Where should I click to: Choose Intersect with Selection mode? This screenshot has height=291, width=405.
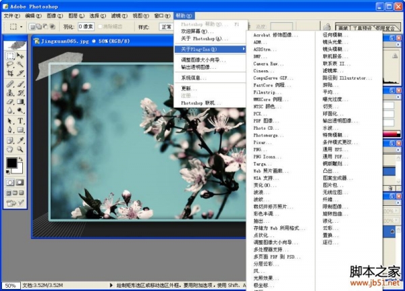tap(52, 26)
